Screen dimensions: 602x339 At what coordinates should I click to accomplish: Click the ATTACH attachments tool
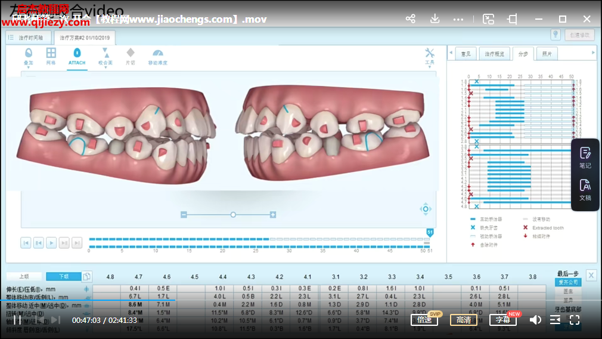(x=77, y=57)
